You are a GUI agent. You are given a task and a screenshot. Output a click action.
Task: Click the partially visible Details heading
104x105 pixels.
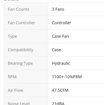click(x=12, y=0)
